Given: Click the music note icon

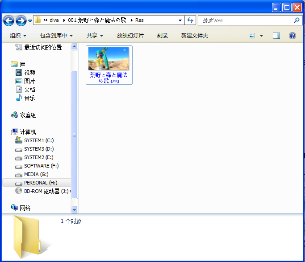Looking at the screenshot, I should [x=19, y=98].
